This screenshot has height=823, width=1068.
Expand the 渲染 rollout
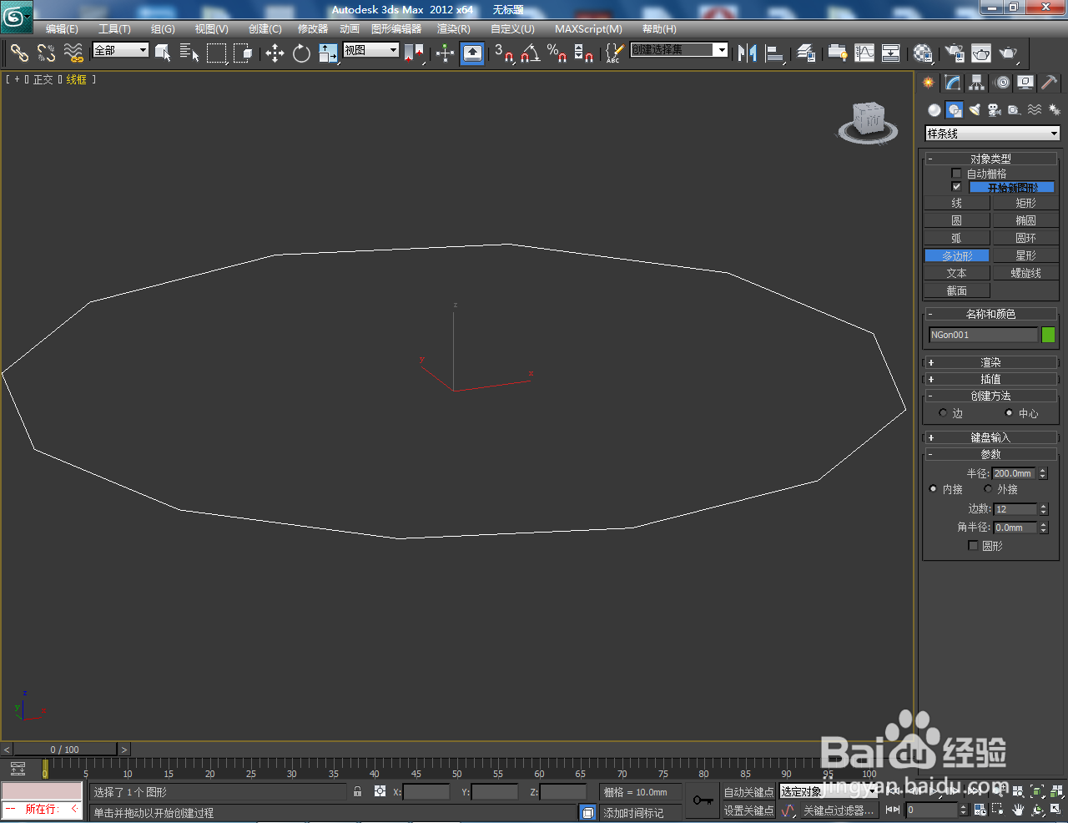pyautogui.click(x=991, y=361)
